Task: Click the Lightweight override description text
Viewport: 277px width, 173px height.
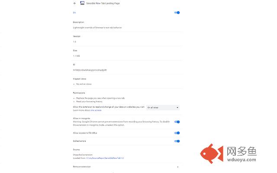Action: pos(97,28)
